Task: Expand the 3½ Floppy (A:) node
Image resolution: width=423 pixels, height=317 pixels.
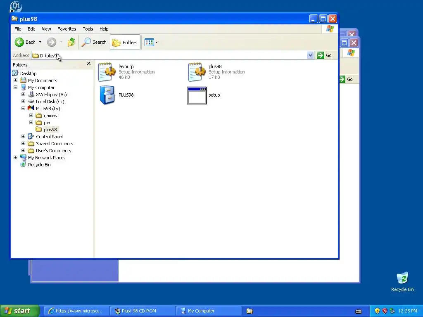Action: pos(23,95)
